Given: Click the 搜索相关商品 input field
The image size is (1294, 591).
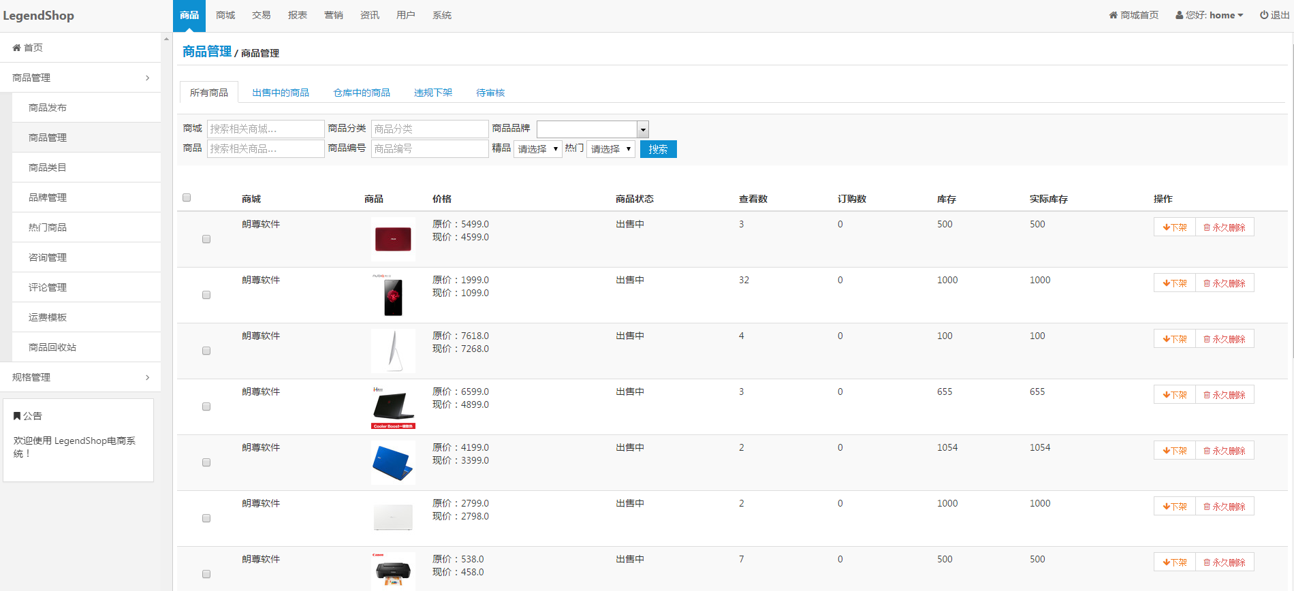Looking at the screenshot, I should point(266,148).
